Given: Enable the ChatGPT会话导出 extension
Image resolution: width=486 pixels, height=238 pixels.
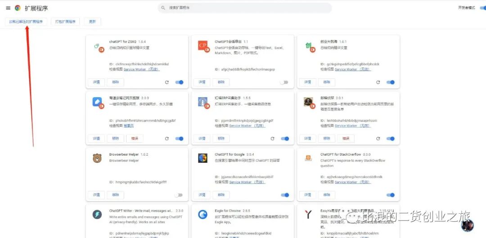Looking at the screenshot, I should click(283, 82).
